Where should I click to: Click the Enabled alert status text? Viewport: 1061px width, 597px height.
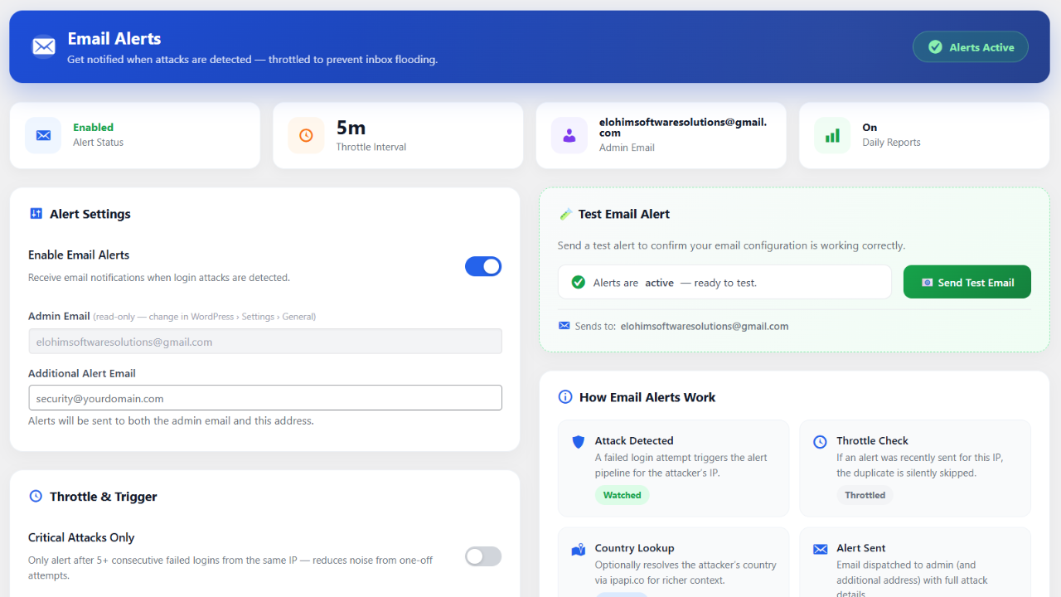[x=93, y=127]
